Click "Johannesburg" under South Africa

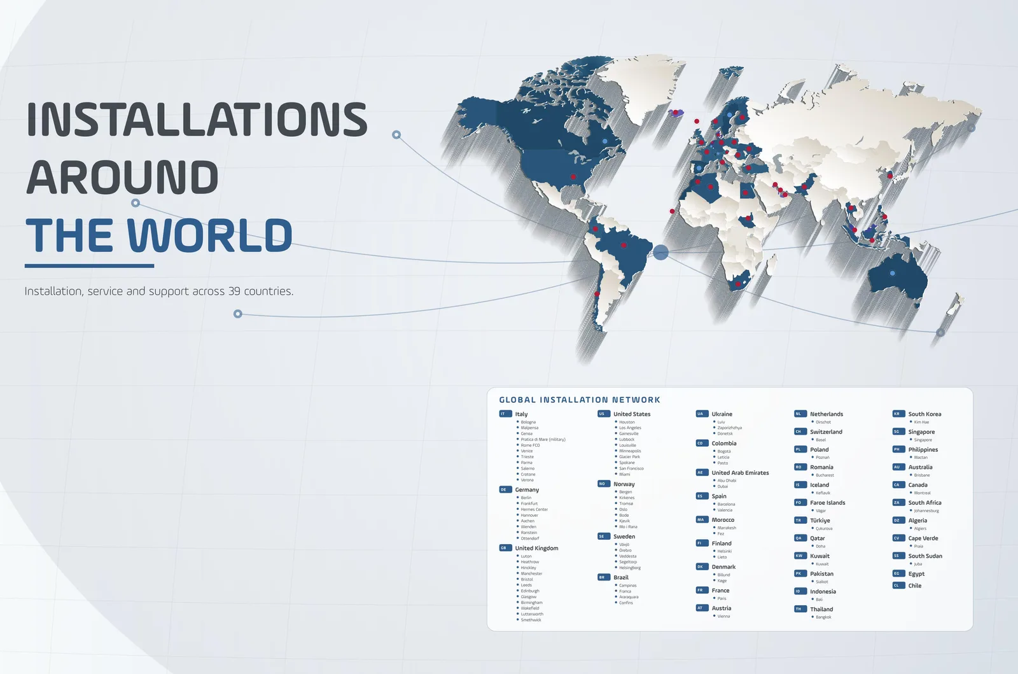(x=926, y=510)
